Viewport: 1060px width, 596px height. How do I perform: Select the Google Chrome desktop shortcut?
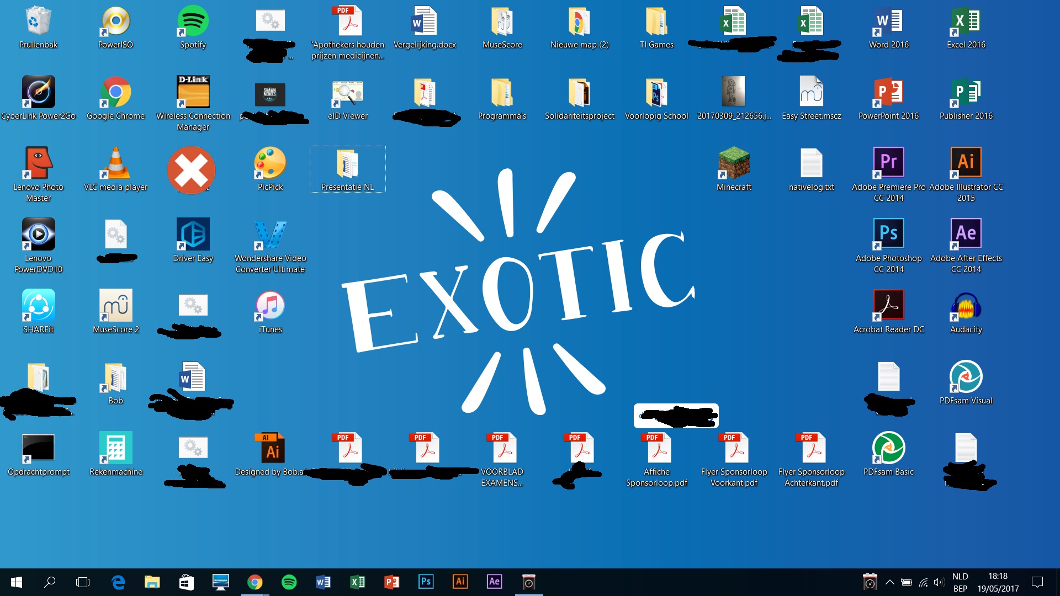pyautogui.click(x=115, y=93)
